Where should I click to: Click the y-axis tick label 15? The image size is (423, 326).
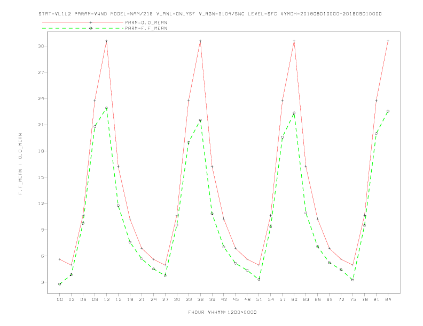click(x=41, y=177)
